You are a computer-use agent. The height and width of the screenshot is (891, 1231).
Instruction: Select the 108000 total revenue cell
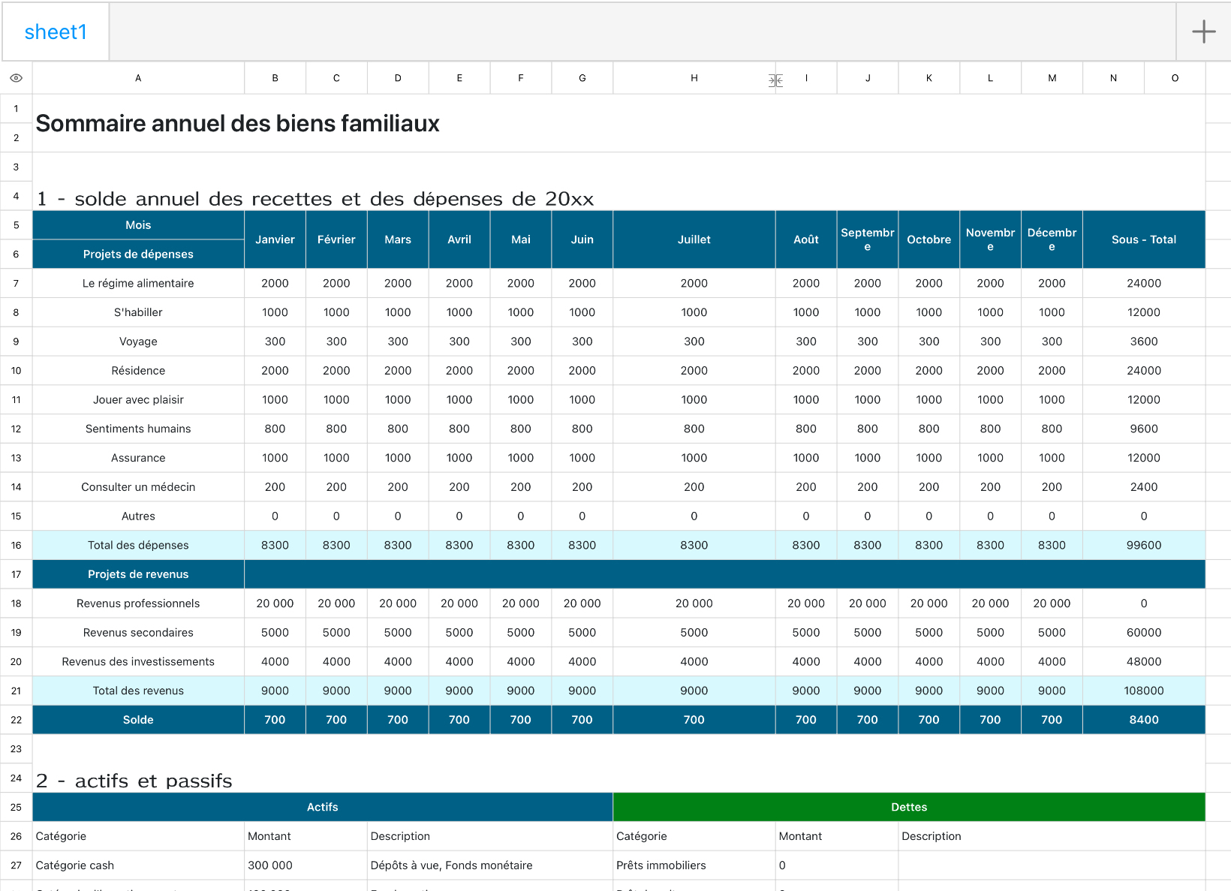tap(1144, 691)
